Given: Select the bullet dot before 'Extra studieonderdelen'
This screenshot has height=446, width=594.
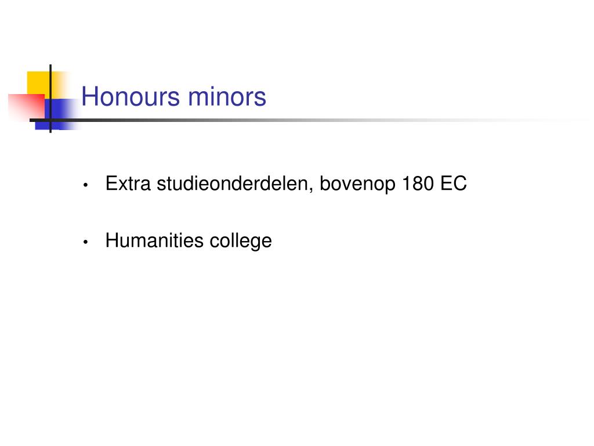Looking at the screenshot, I should click(86, 185).
